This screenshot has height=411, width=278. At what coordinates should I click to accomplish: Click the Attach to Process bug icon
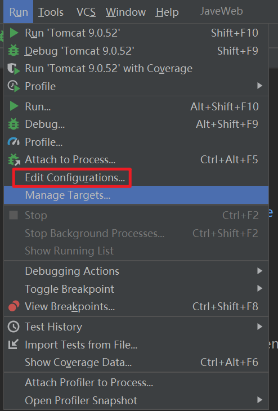tap(14, 160)
